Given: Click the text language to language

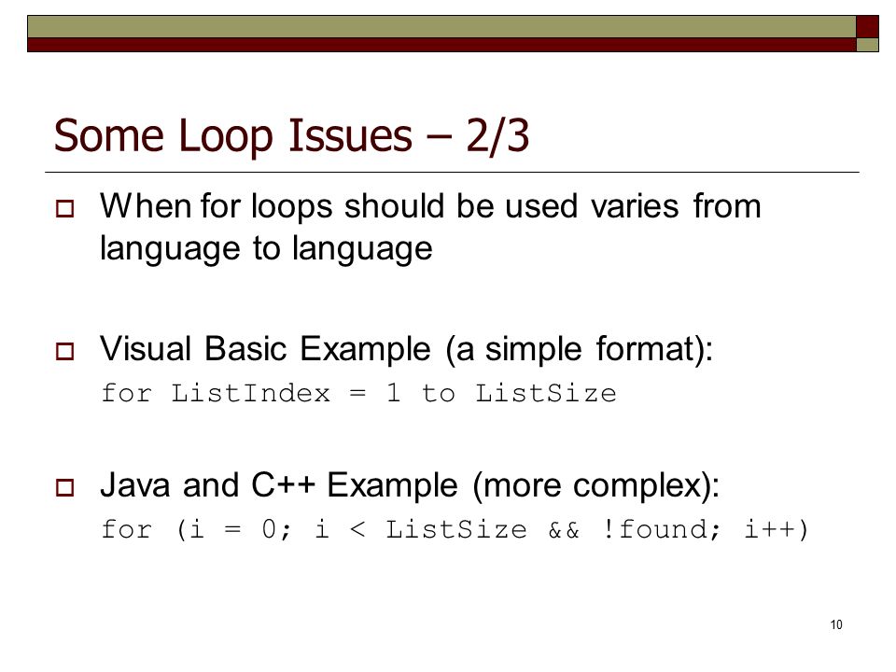Looking at the screenshot, I should [266, 250].
